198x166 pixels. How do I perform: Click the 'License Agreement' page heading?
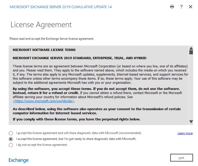click(41, 25)
